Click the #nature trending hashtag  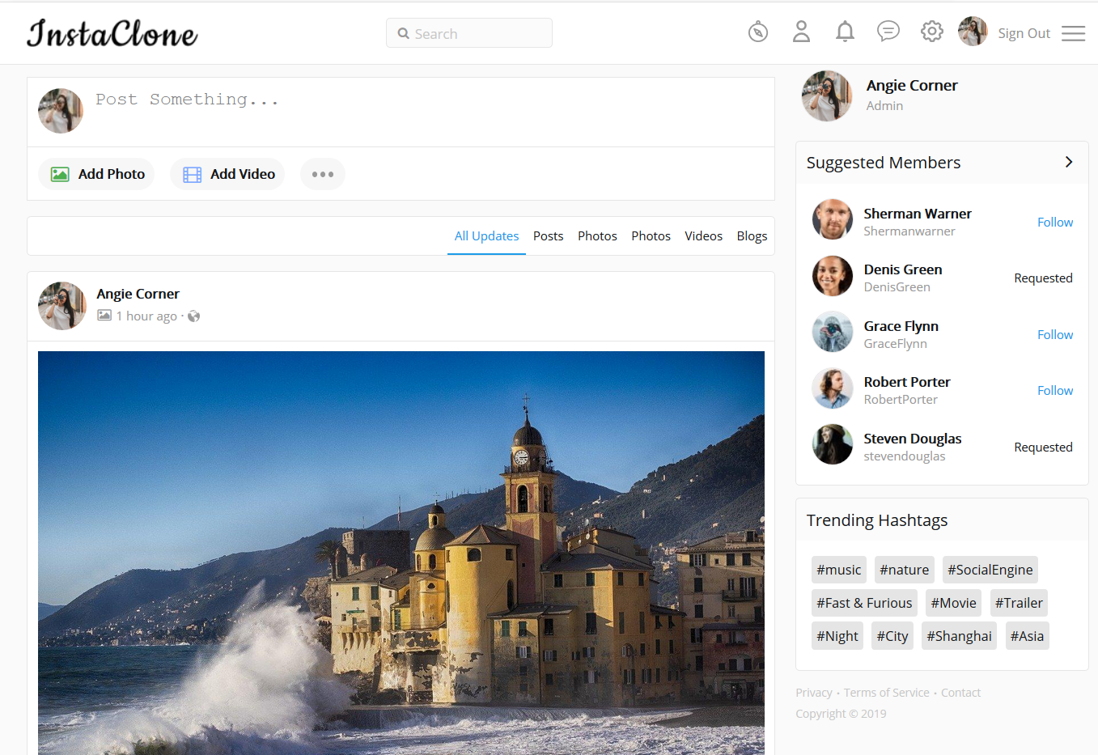904,570
